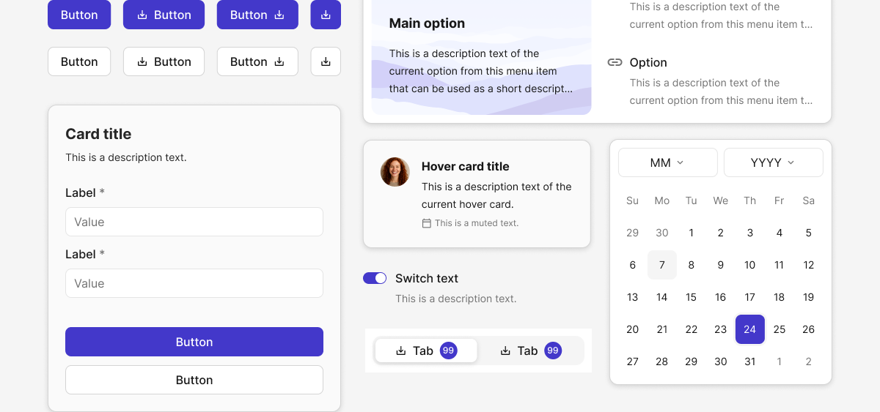Click the 99 badge on the first Tab

click(449, 351)
